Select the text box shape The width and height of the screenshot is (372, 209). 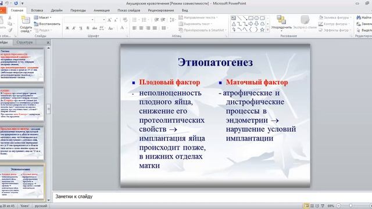[x=234, y=18]
